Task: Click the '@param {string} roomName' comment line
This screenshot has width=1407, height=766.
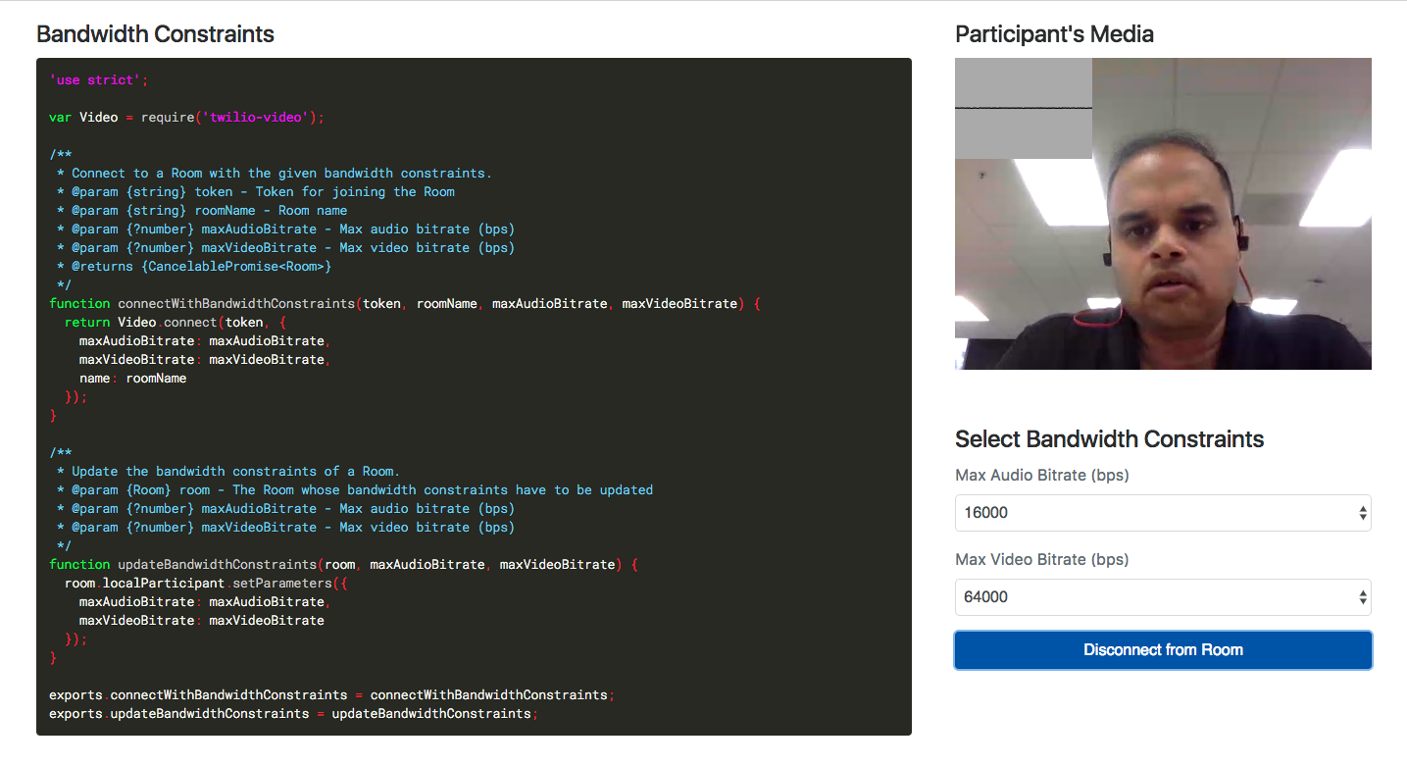Action: [x=202, y=211]
